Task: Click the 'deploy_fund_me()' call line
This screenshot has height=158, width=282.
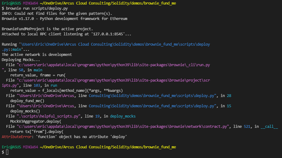Action: (x=27, y=101)
